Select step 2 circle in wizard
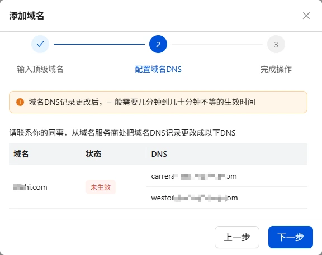The image size is (322, 255). pos(158,44)
